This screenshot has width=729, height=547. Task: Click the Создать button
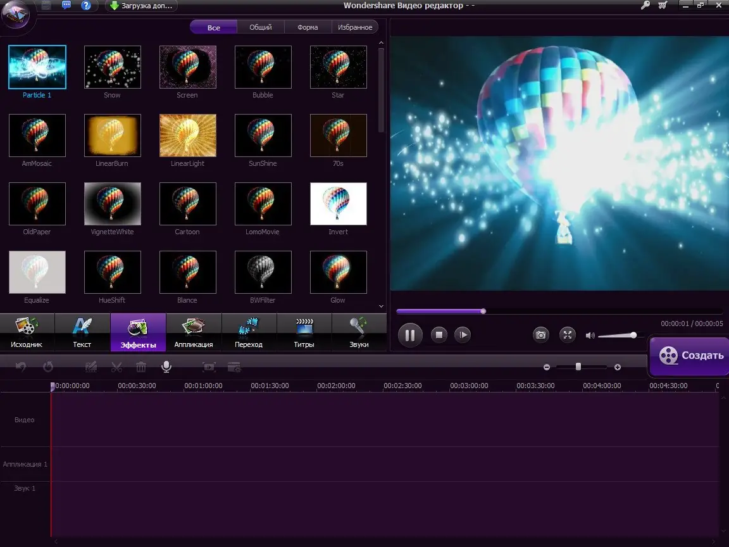(689, 356)
